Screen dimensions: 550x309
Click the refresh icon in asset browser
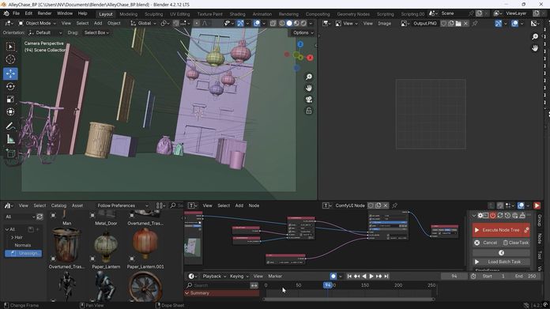pyautogui.click(x=40, y=217)
